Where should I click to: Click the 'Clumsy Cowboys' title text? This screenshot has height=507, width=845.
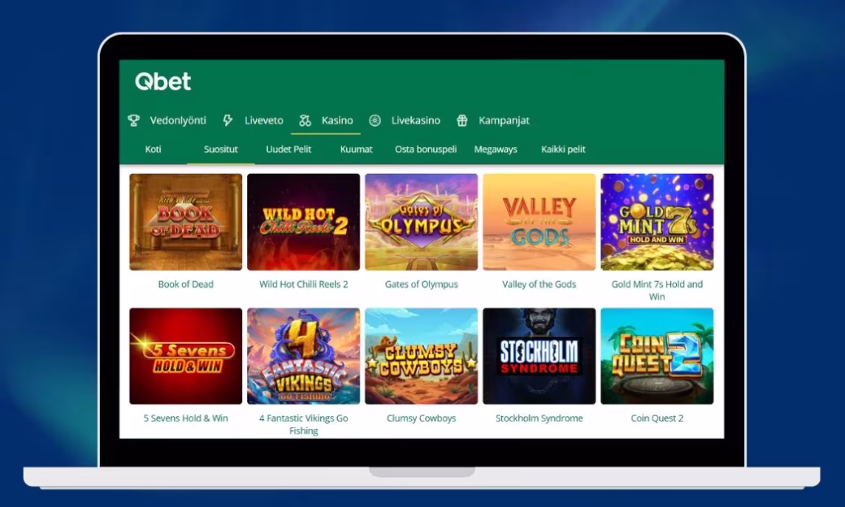[422, 418]
